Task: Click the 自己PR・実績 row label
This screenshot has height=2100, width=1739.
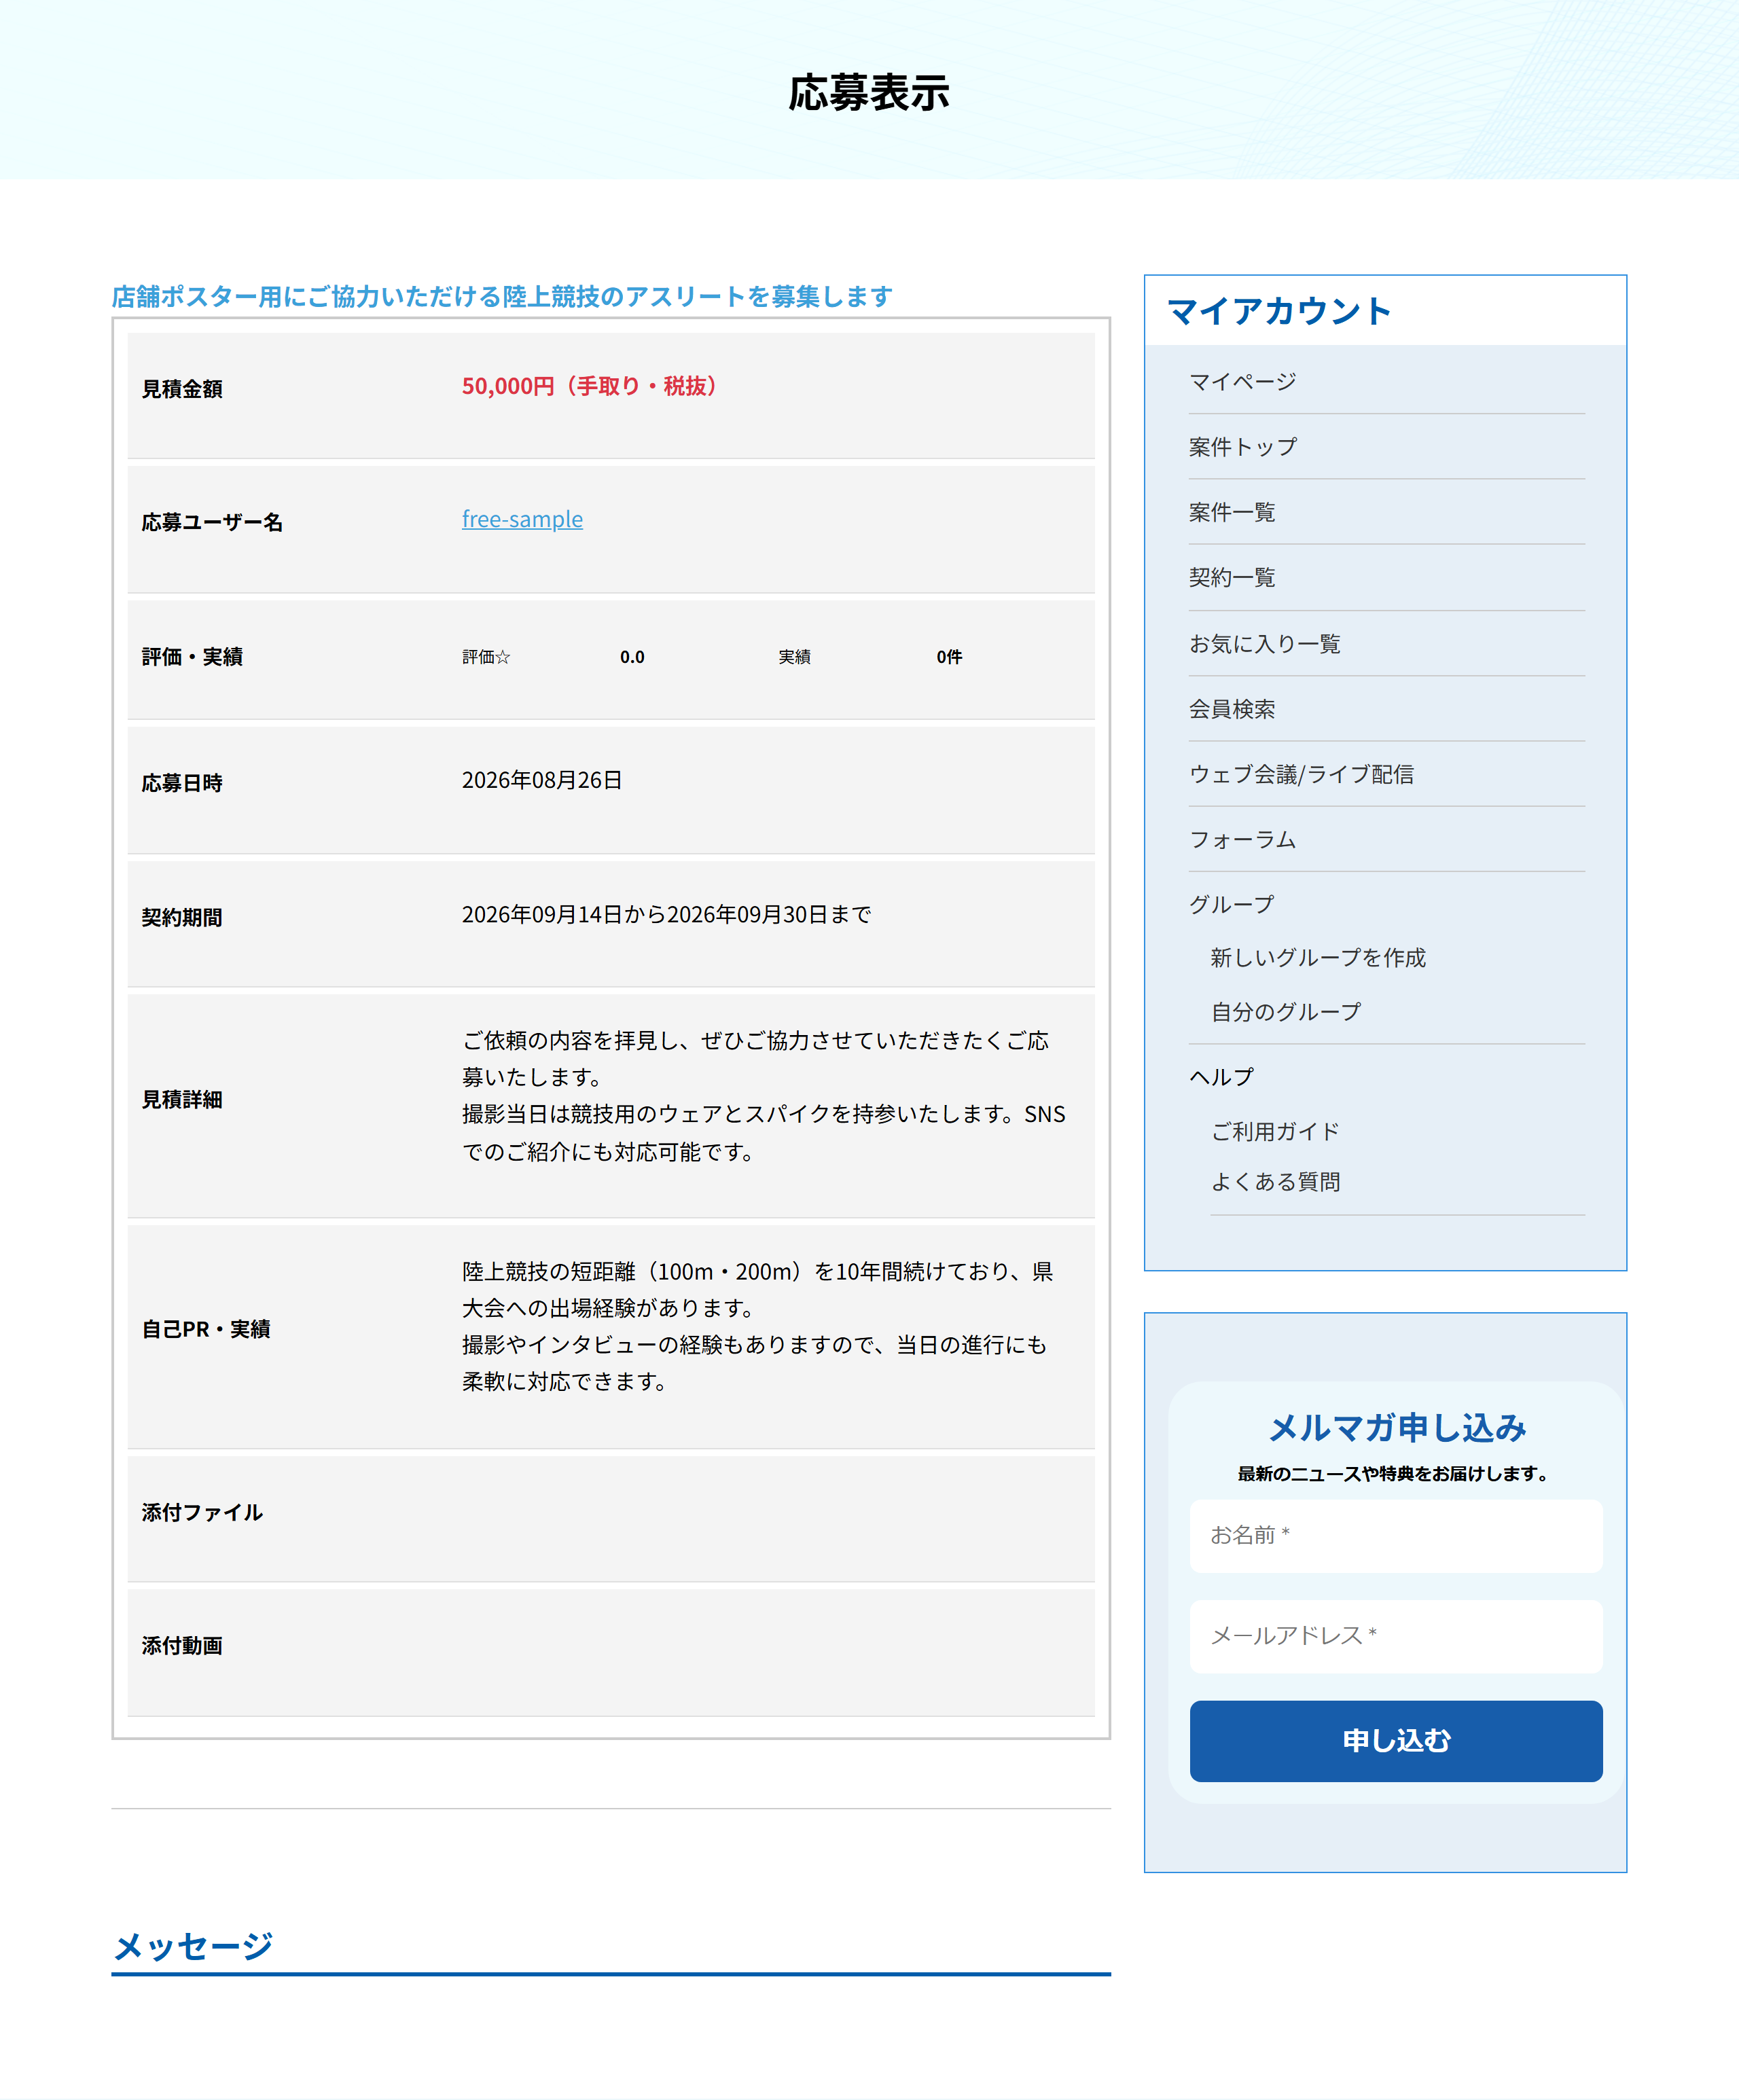Action: click(206, 1329)
